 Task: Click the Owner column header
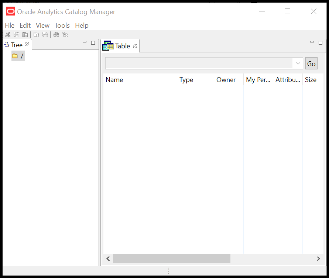tap(229, 80)
